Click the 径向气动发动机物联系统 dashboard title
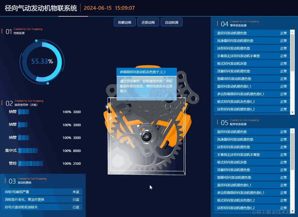Viewport: 298px width, 217px height. tap(41, 8)
